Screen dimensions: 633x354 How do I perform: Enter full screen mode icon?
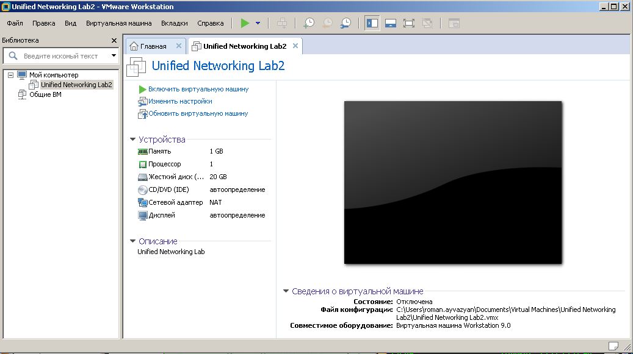(x=408, y=23)
